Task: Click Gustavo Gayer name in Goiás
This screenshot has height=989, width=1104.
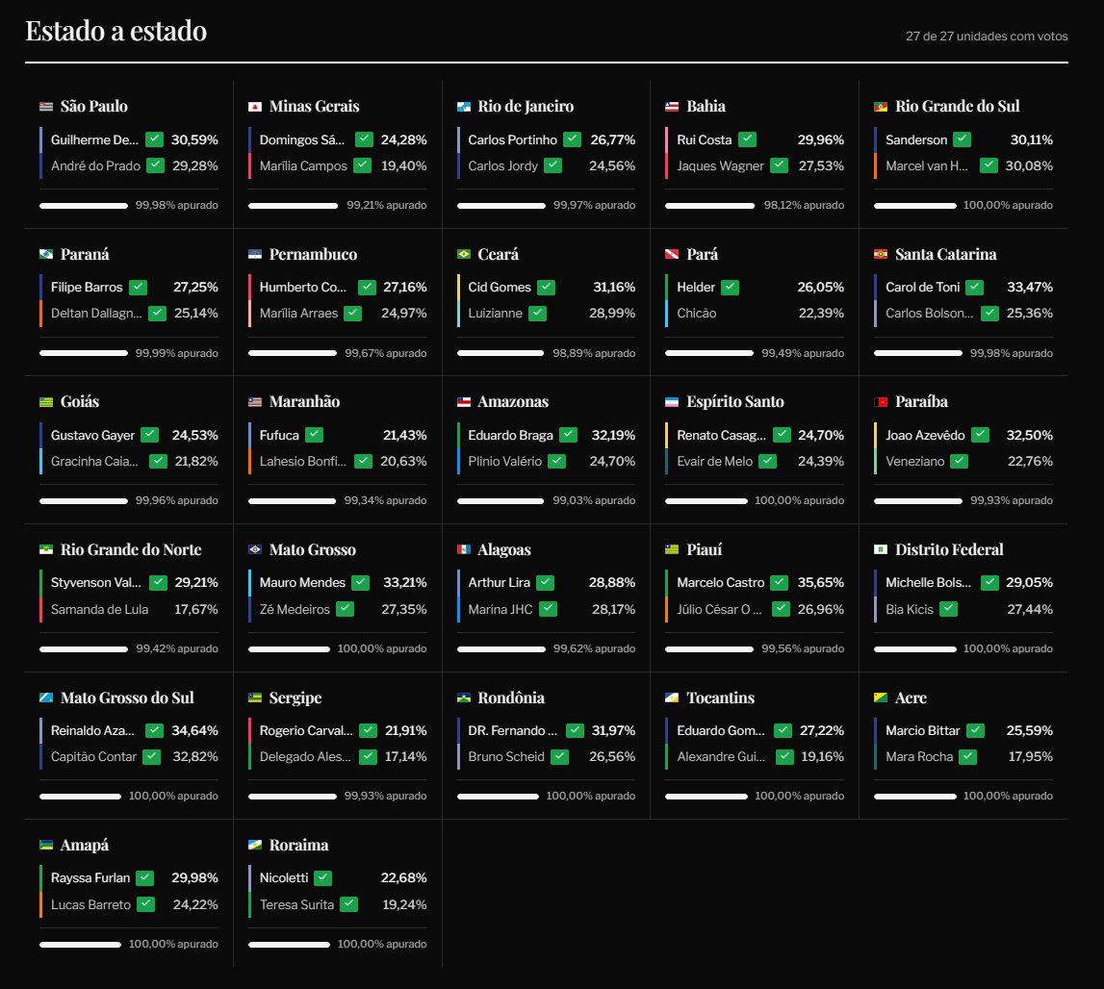Action: click(92, 435)
